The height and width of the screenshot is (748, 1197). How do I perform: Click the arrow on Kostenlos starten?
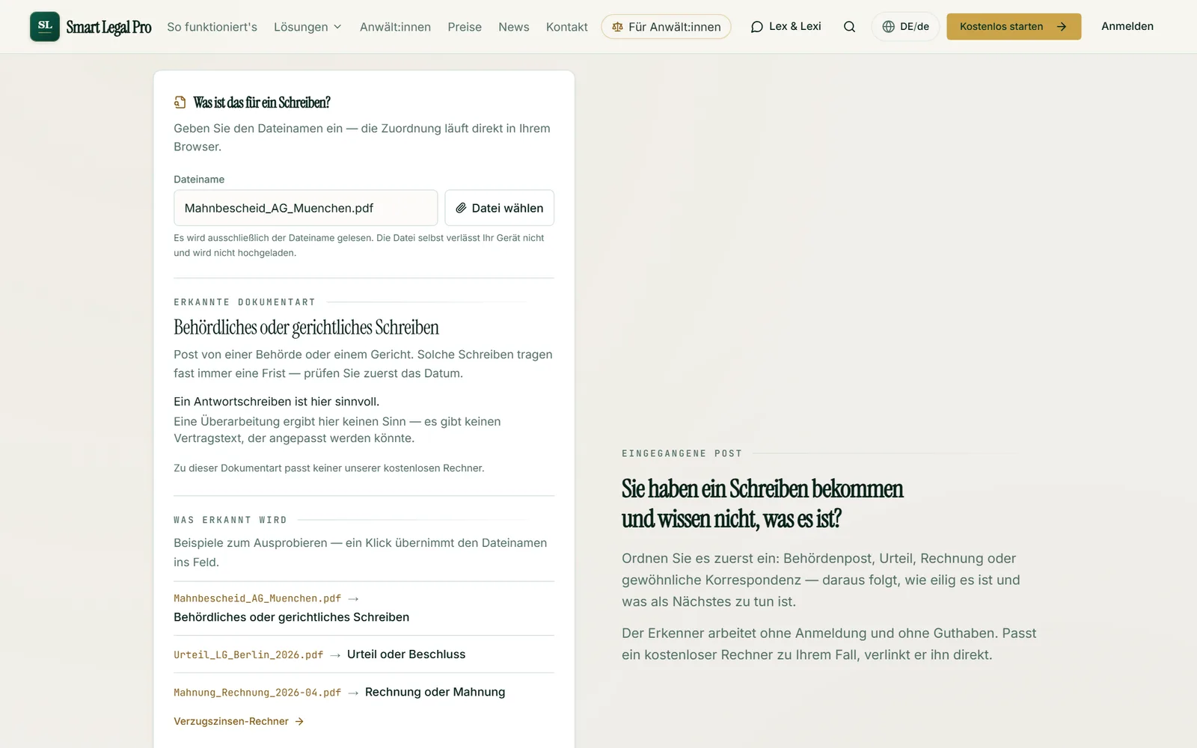1061,27
